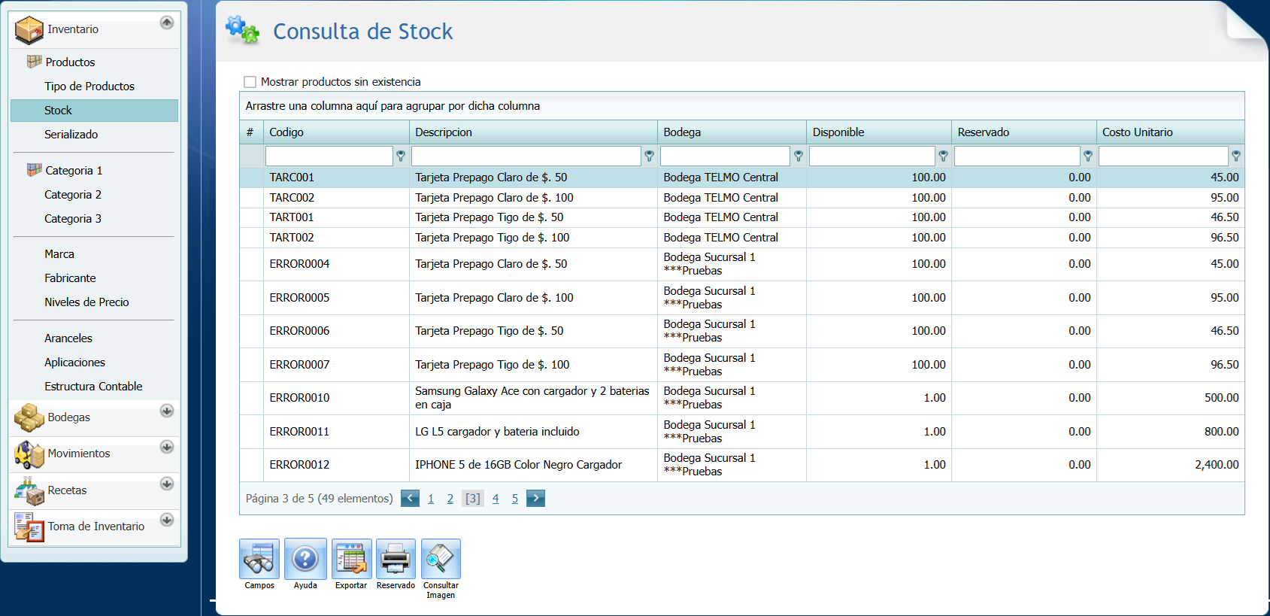Screen dimensions: 1270x616
Task: Click the Toma de Inventario icon
Action: point(29,527)
